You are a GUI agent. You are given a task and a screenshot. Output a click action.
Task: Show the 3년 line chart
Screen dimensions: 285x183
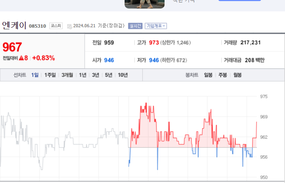(x=96, y=75)
